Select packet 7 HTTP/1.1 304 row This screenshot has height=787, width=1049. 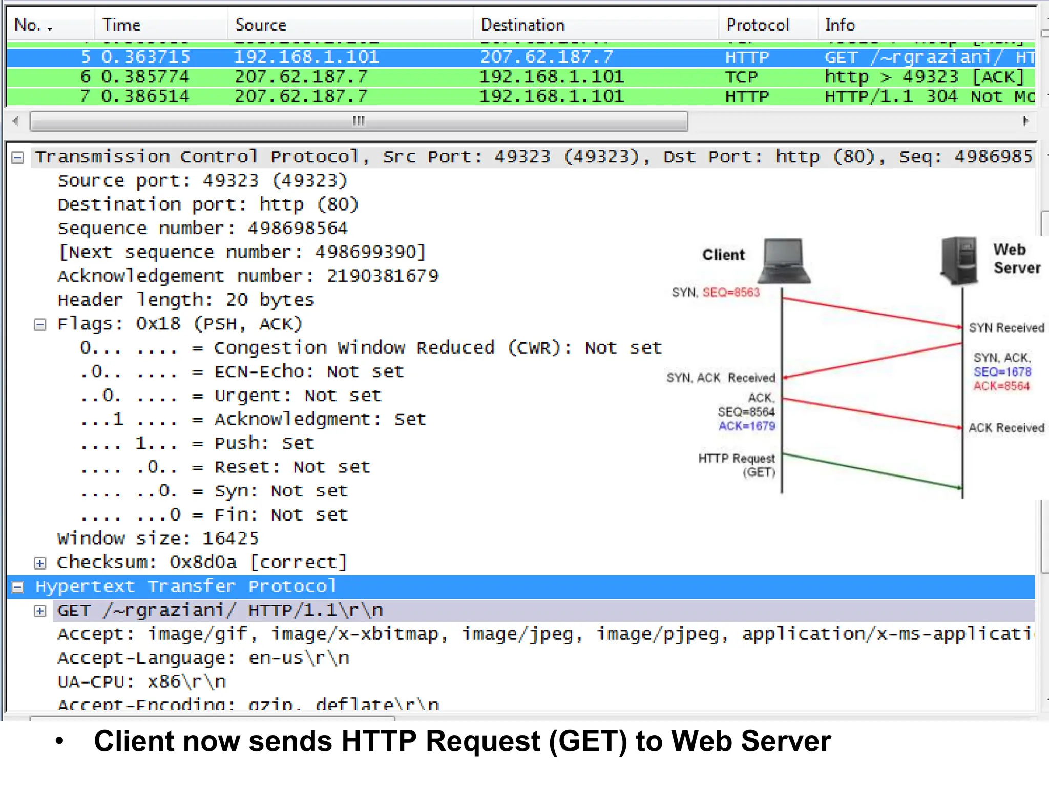521,97
